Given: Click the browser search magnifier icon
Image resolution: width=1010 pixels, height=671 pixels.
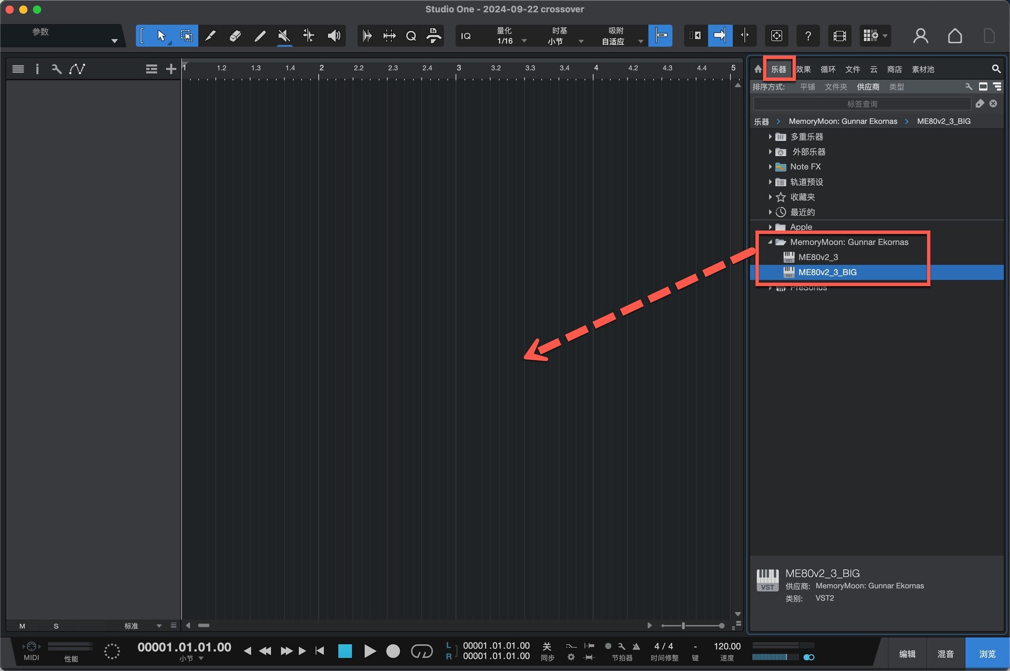Looking at the screenshot, I should [x=996, y=69].
